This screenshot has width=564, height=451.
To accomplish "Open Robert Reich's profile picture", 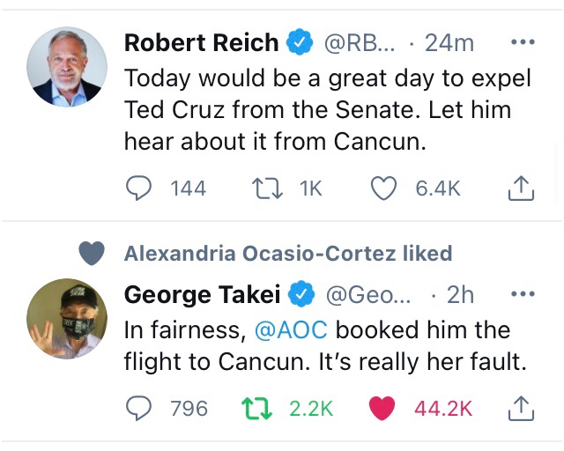I will (x=67, y=67).
